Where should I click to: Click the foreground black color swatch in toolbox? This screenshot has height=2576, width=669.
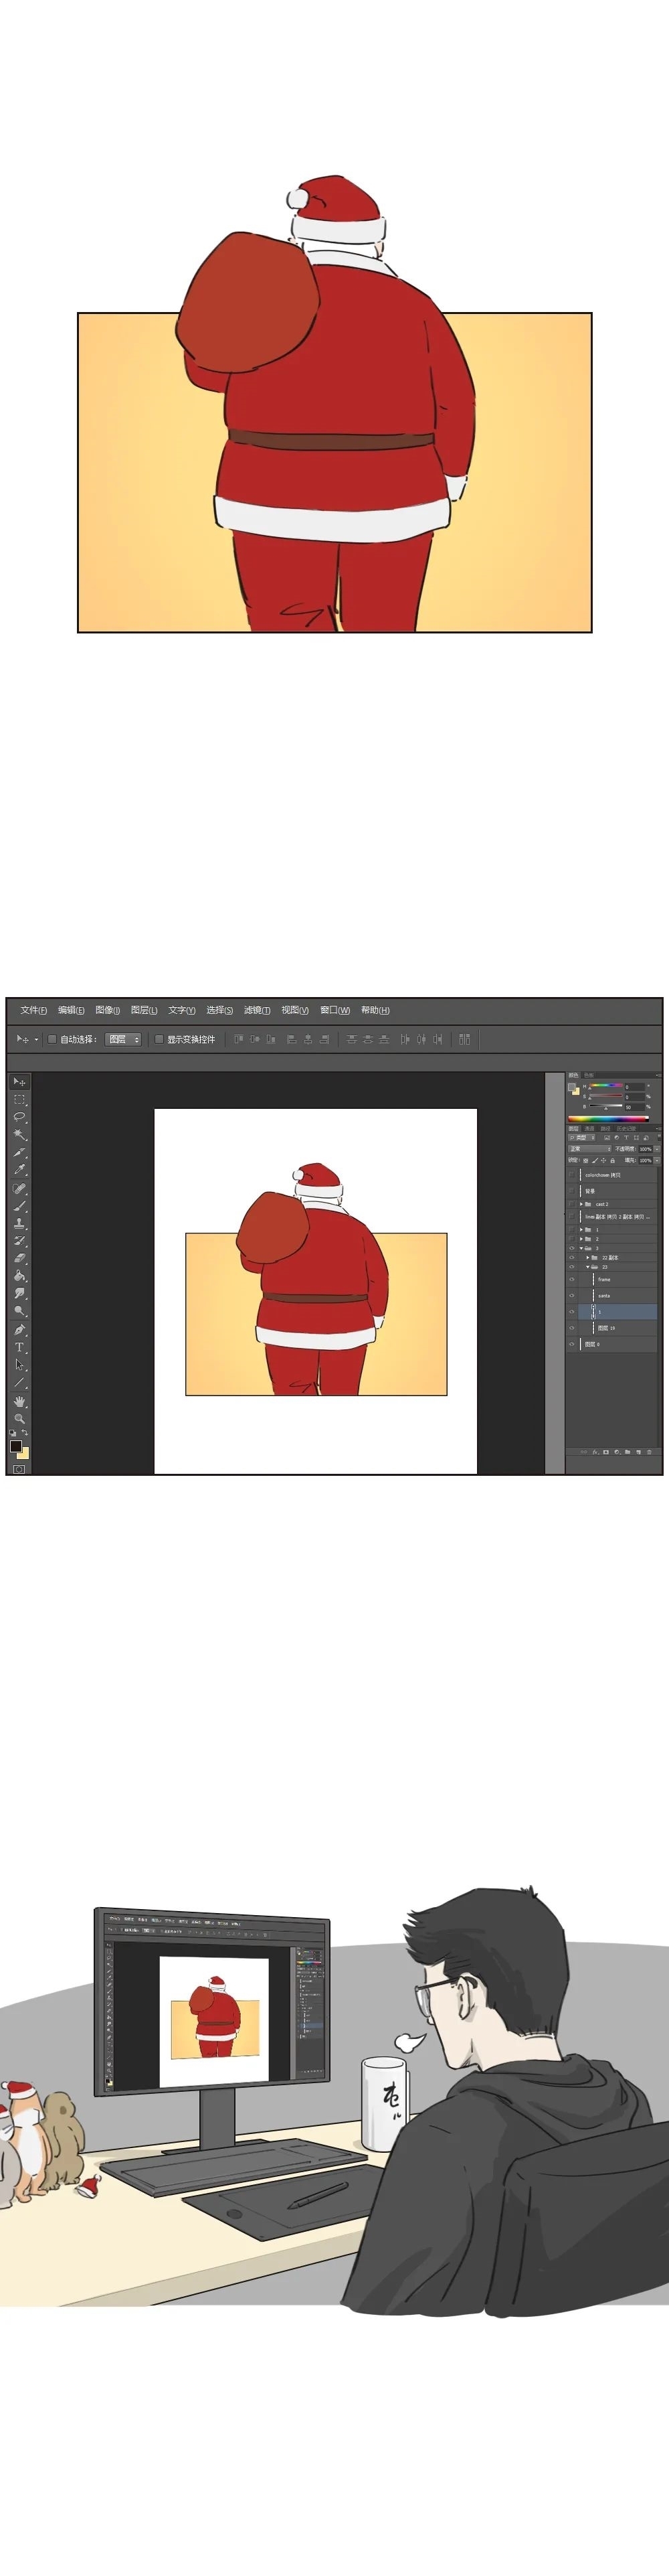click(x=15, y=1446)
